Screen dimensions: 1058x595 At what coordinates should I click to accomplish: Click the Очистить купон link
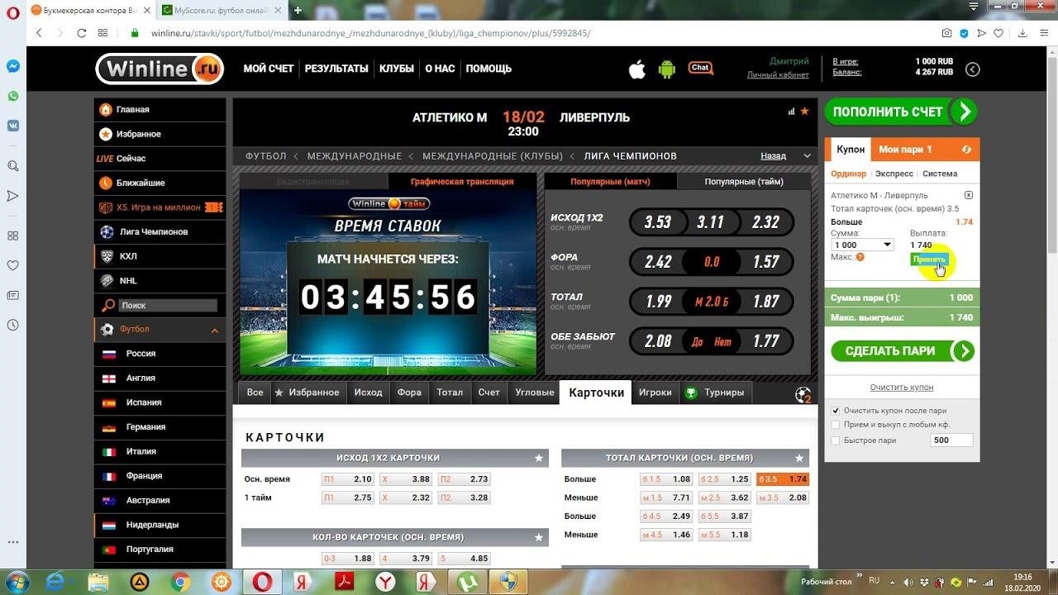click(x=901, y=388)
